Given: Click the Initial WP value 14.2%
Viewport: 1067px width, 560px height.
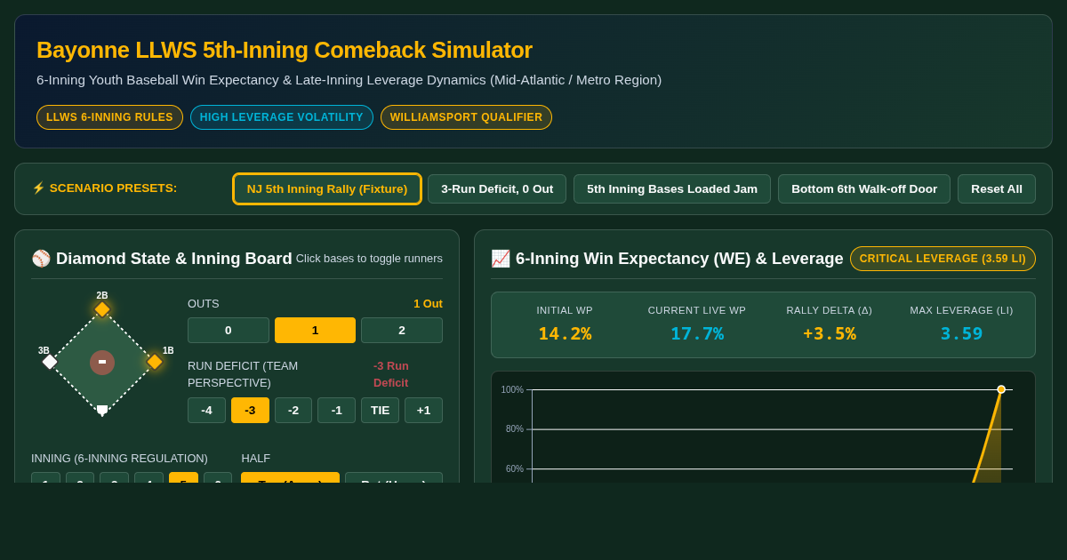Looking at the screenshot, I should point(565,333).
